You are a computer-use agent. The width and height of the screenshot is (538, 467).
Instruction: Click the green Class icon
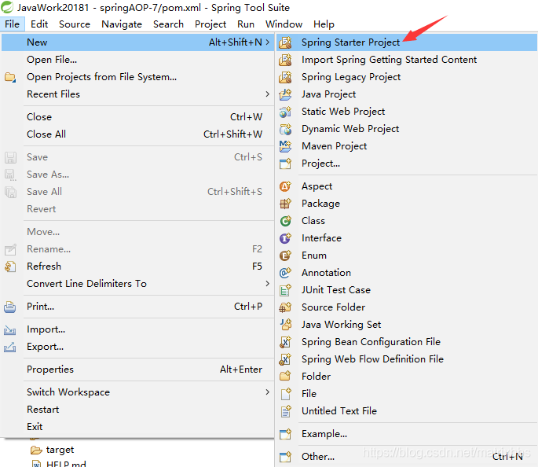(285, 221)
